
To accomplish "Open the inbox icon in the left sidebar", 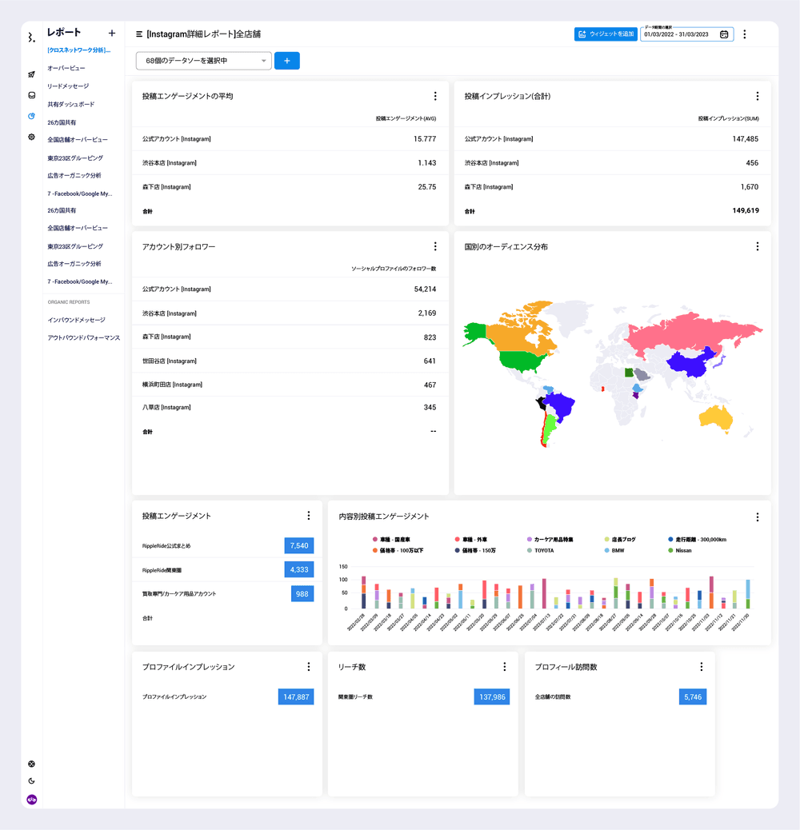I will click(31, 95).
